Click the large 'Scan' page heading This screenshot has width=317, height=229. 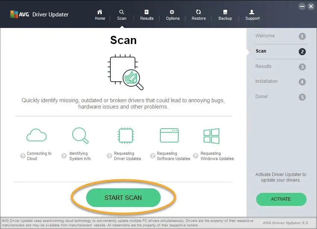tap(123, 40)
